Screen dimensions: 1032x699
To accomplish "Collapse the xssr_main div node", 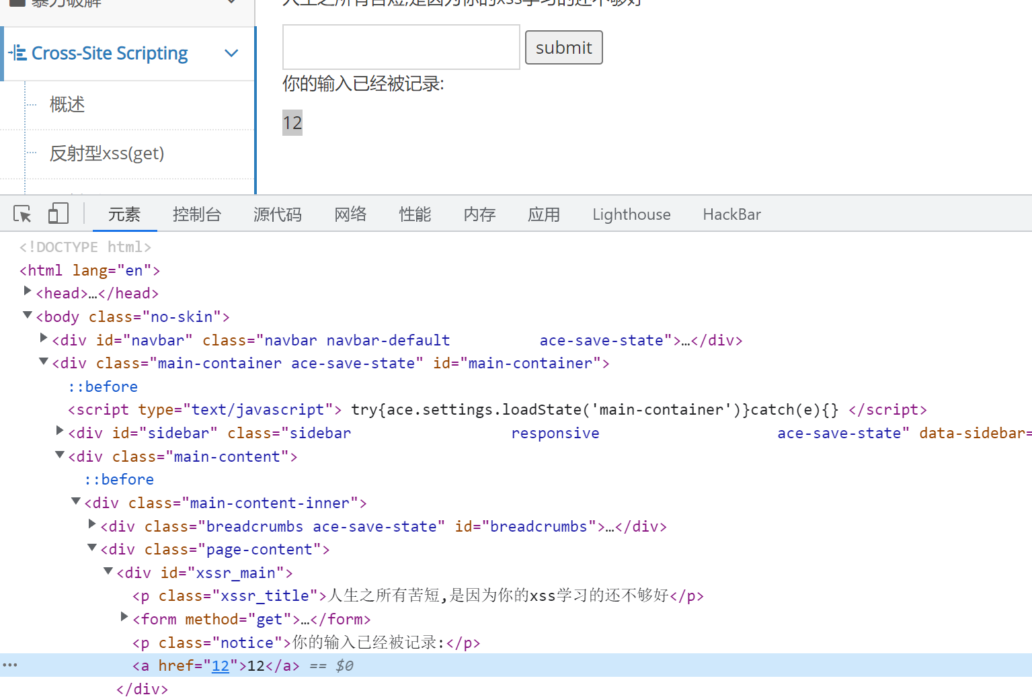I will tap(108, 571).
